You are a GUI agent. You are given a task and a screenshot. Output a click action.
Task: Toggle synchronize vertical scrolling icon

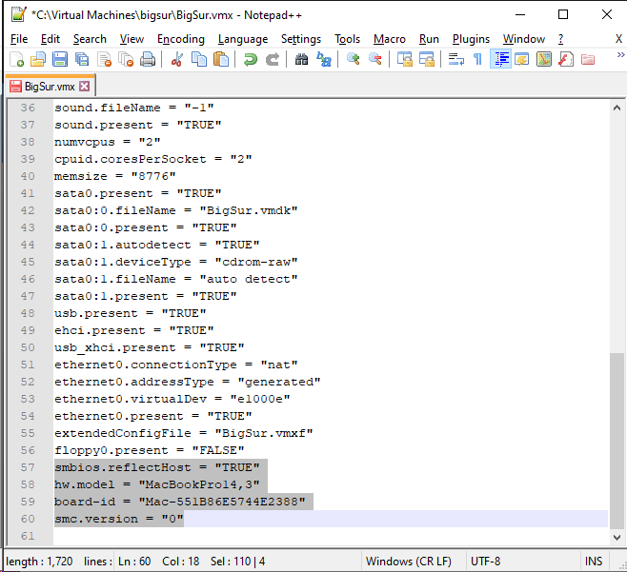405,60
